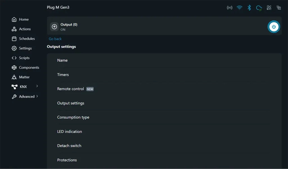Select the Detach switch option
Viewport: 288px width, 169px height.
(69, 146)
